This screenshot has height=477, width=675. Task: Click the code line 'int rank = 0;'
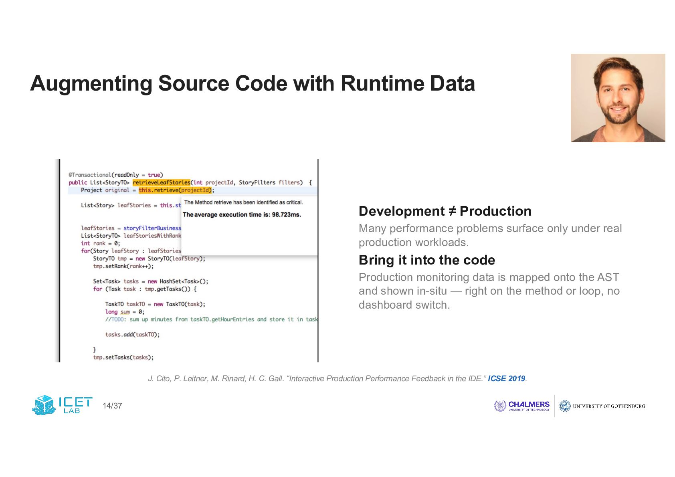(x=101, y=243)
